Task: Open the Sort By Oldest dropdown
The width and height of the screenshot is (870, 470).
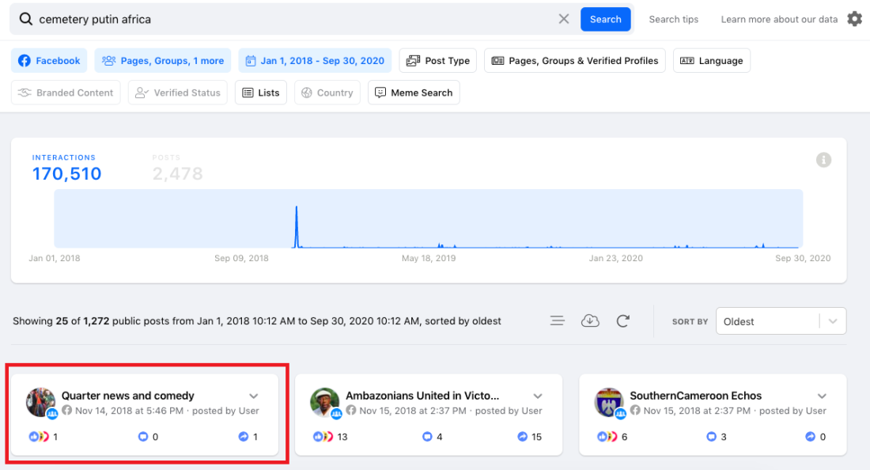Action: [x=781, y=321]
